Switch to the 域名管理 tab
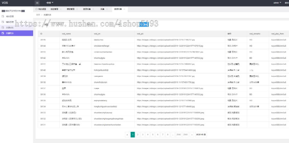Image resolution: width=289 pixels, height=143 pixels. click(54, 9)
